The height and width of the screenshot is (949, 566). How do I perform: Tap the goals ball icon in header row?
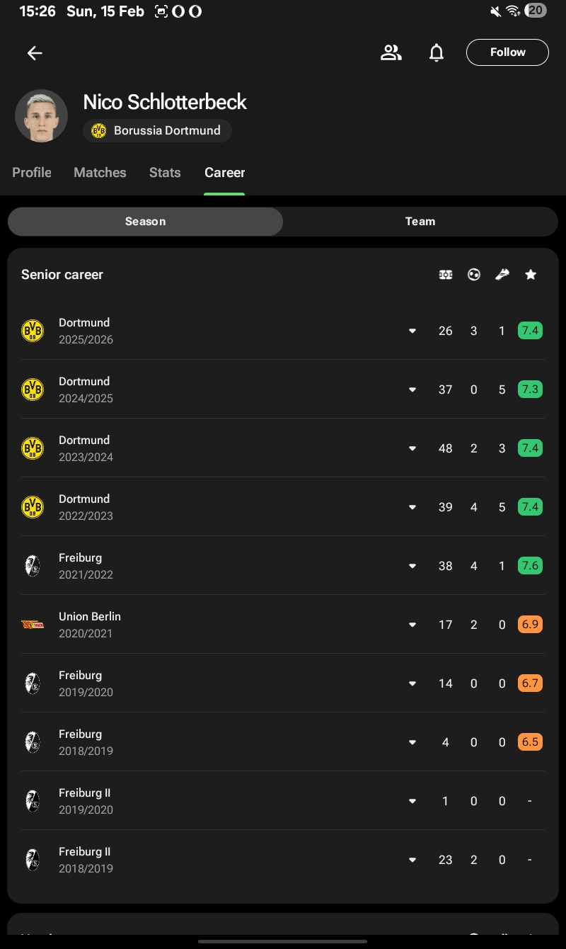(474, 275)
